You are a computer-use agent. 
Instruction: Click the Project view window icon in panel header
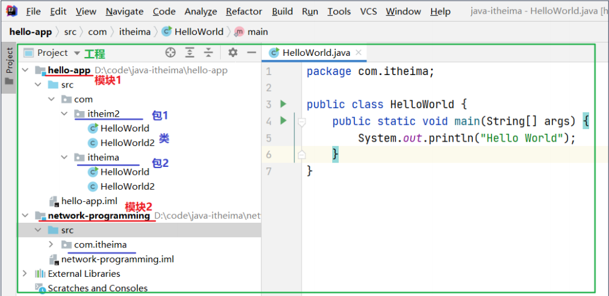pos(29,53)
